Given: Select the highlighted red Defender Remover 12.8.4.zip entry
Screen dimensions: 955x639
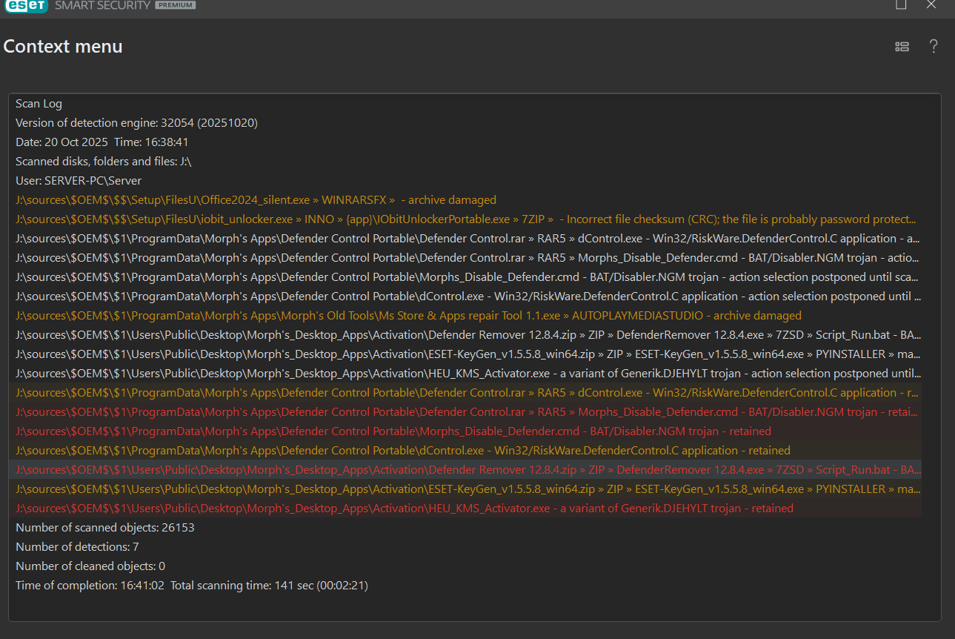Looking at the screenshot, I should [x=467, y=470].
